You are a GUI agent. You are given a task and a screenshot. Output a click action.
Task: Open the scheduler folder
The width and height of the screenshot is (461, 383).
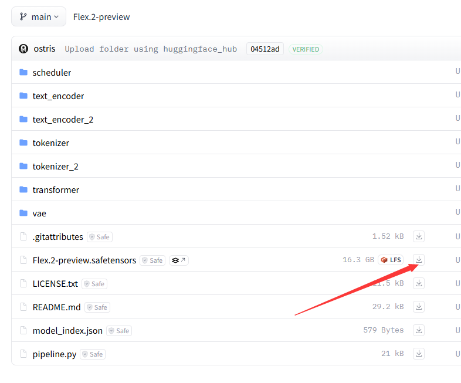coord(52,72)
